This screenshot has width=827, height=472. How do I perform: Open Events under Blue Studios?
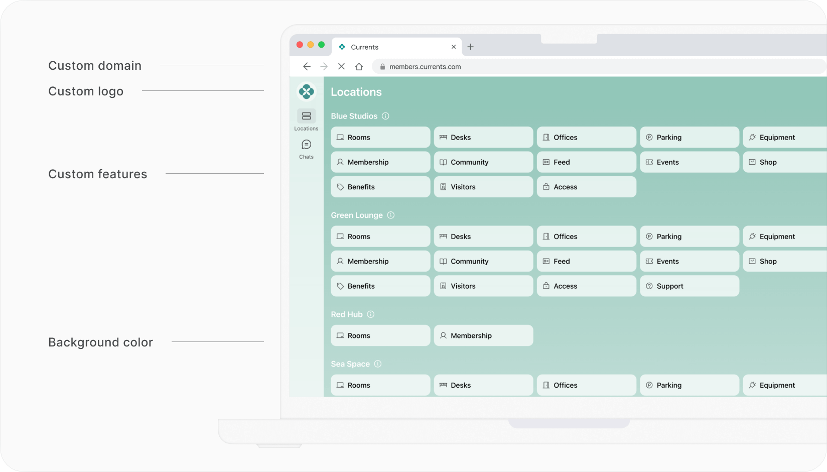click(x=689, y=162)
